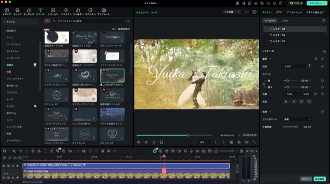
Task: Select the scissors split tool
Action: point(39,151)
